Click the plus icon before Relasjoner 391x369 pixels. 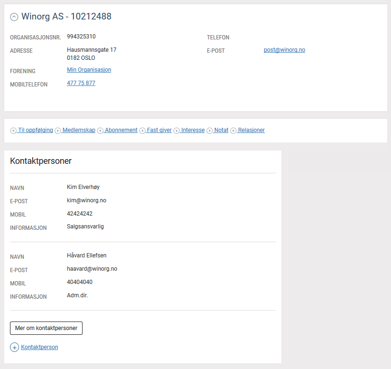point(233,131)
